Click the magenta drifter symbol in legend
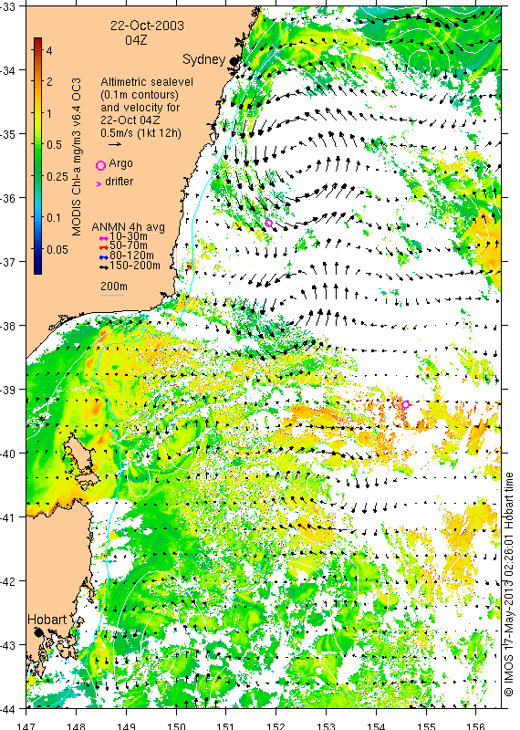This screenshot has width=520, height=730. click(99, 184)
